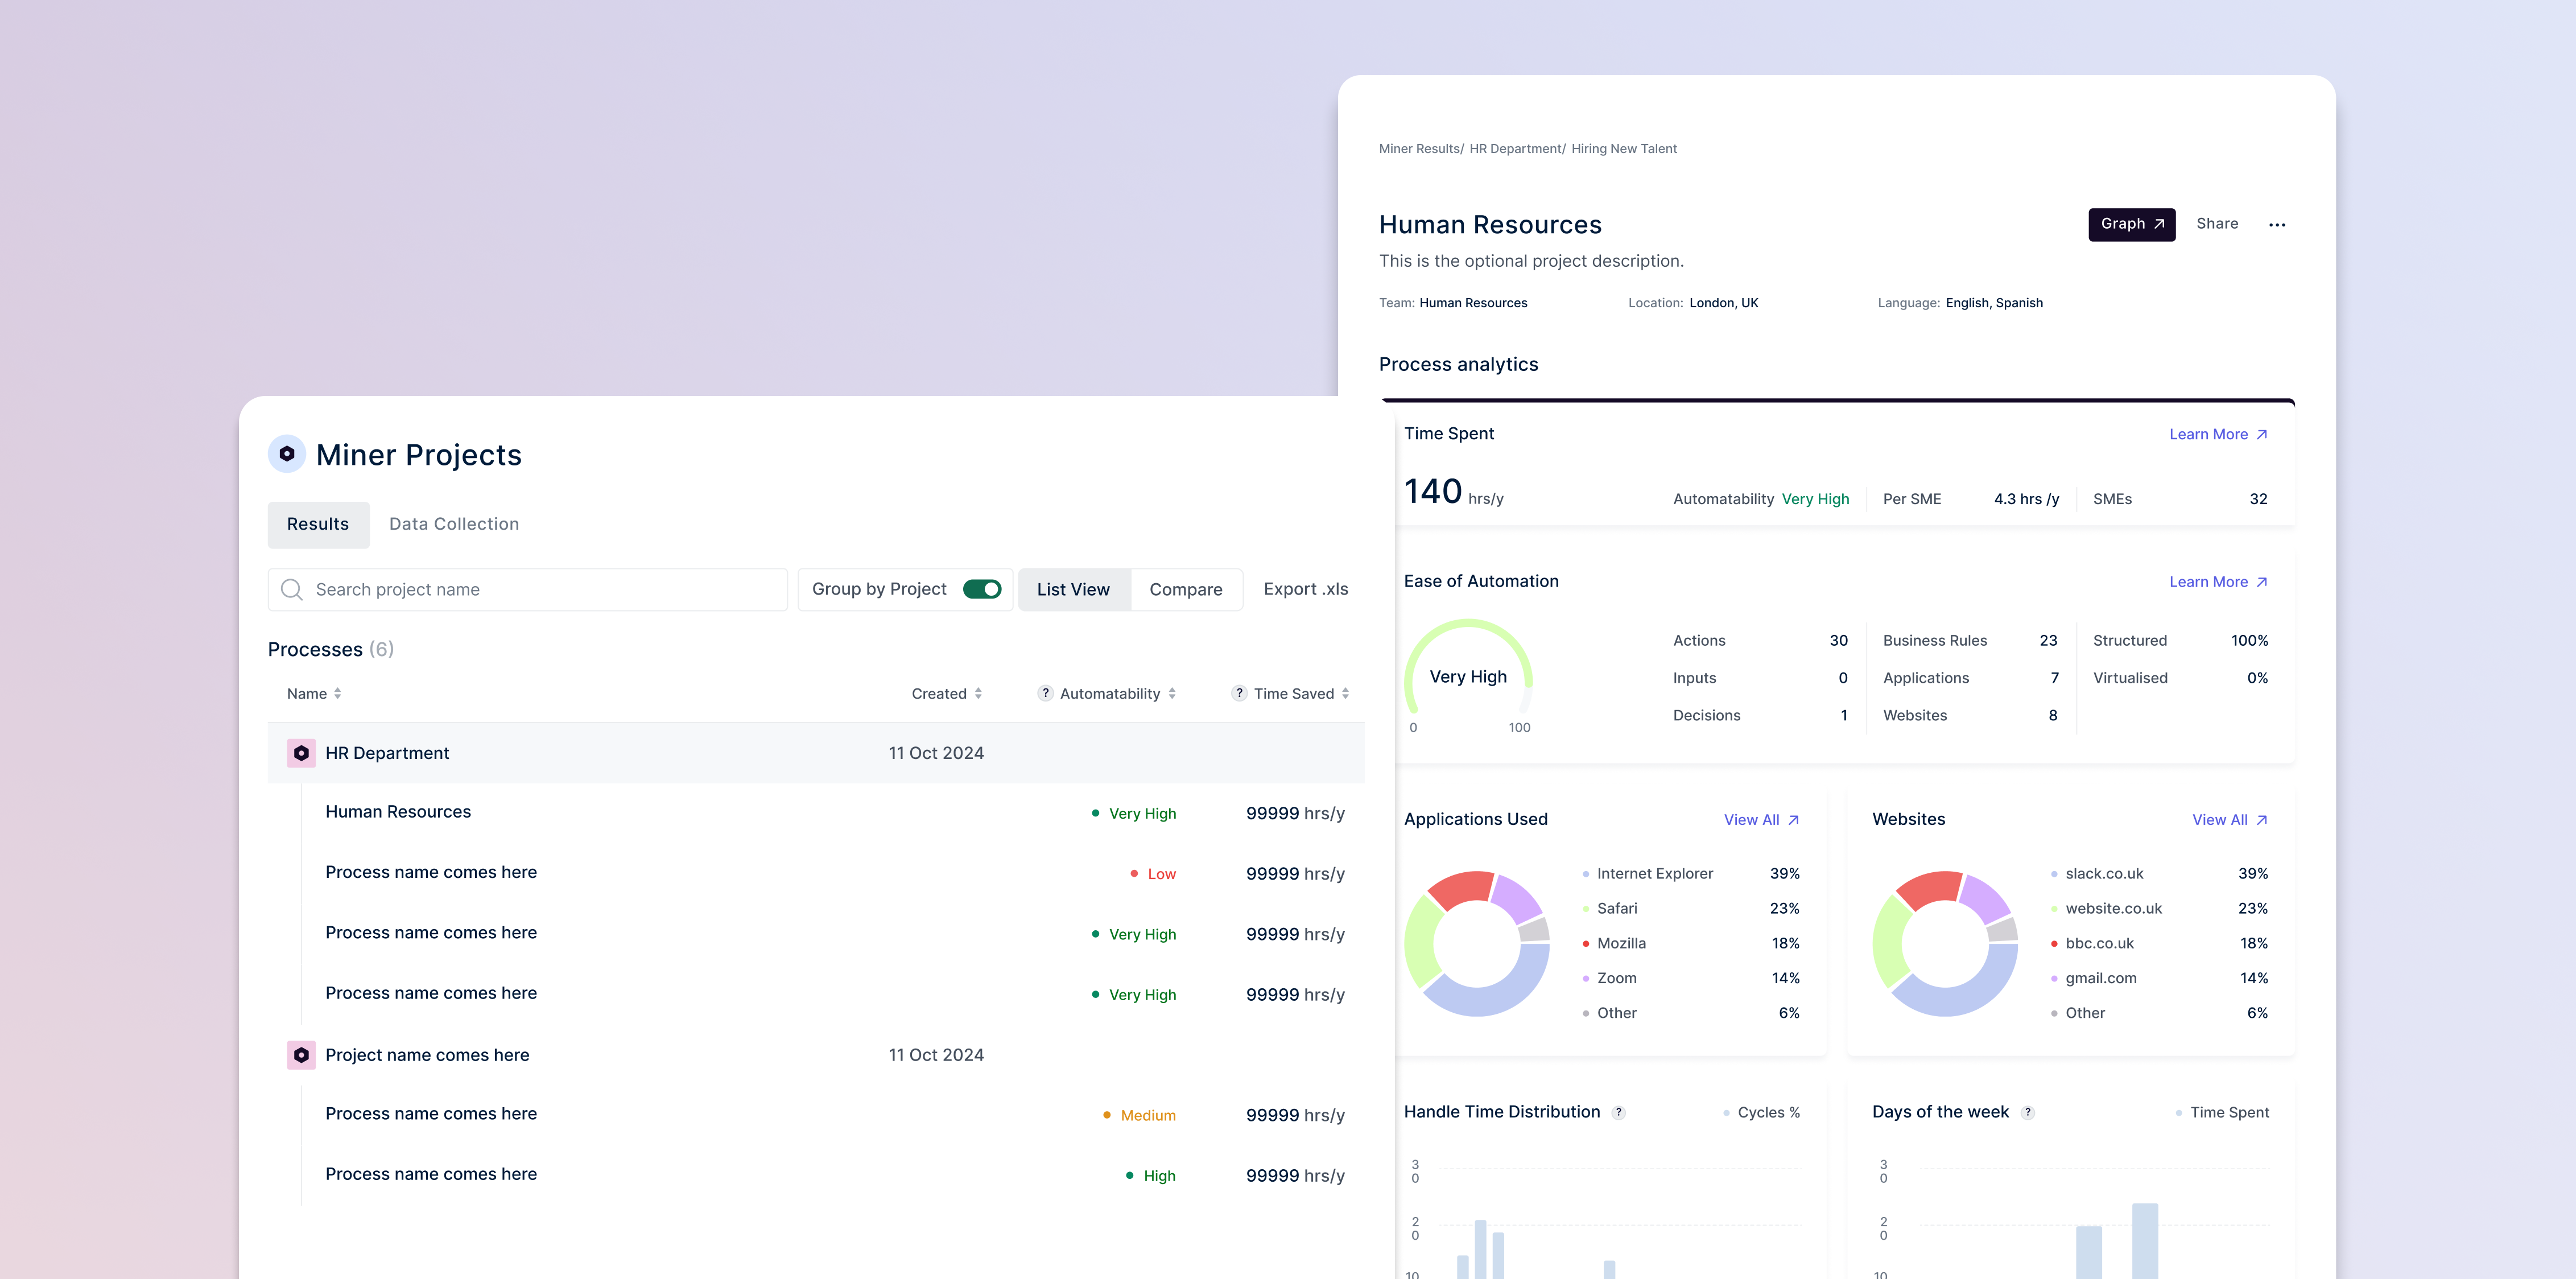Sort by Automatability column arrows

(x=1172, y=694)
